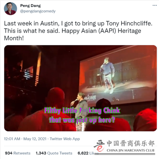Screen dimensions: 159x159
Task: Click the man holding microphone in video
Action: click(80, 111)
